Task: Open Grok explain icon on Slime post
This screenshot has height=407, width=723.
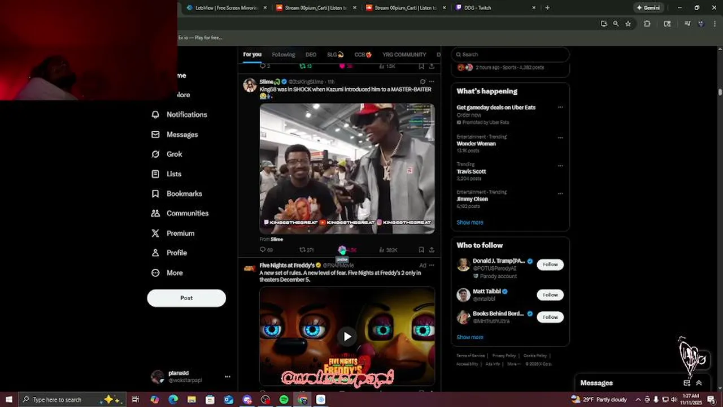Action: [422, 82]
